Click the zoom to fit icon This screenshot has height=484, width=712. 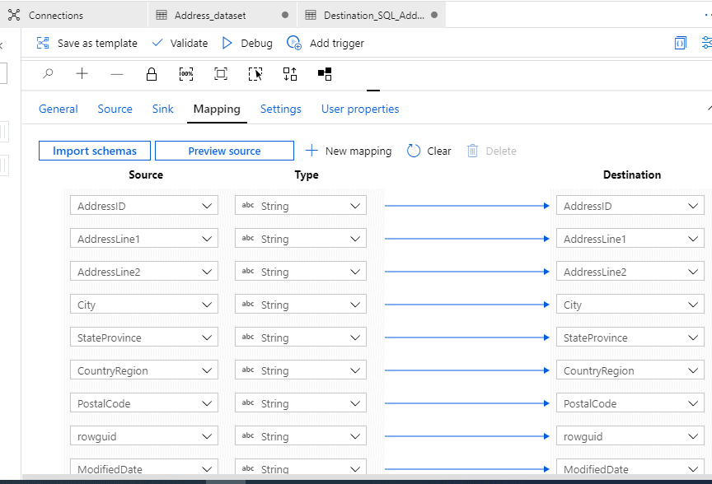221,74
